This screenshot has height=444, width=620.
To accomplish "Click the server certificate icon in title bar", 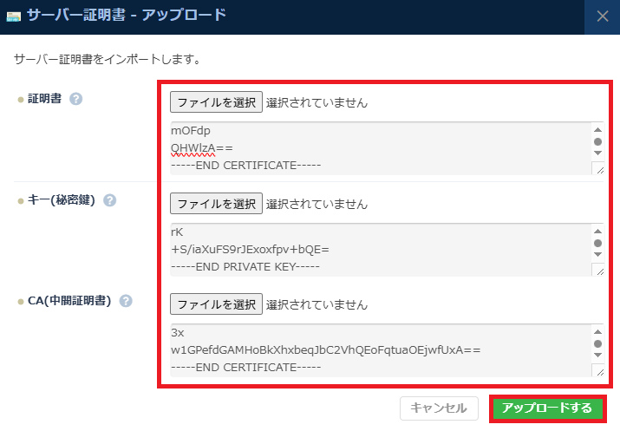I will pos(14,15).
